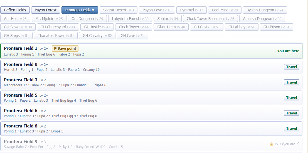Image resolution: width=308 pixels, height=153 pixels.
Task: Click the 'You are here' label
Action: click(x=288, y=51)
